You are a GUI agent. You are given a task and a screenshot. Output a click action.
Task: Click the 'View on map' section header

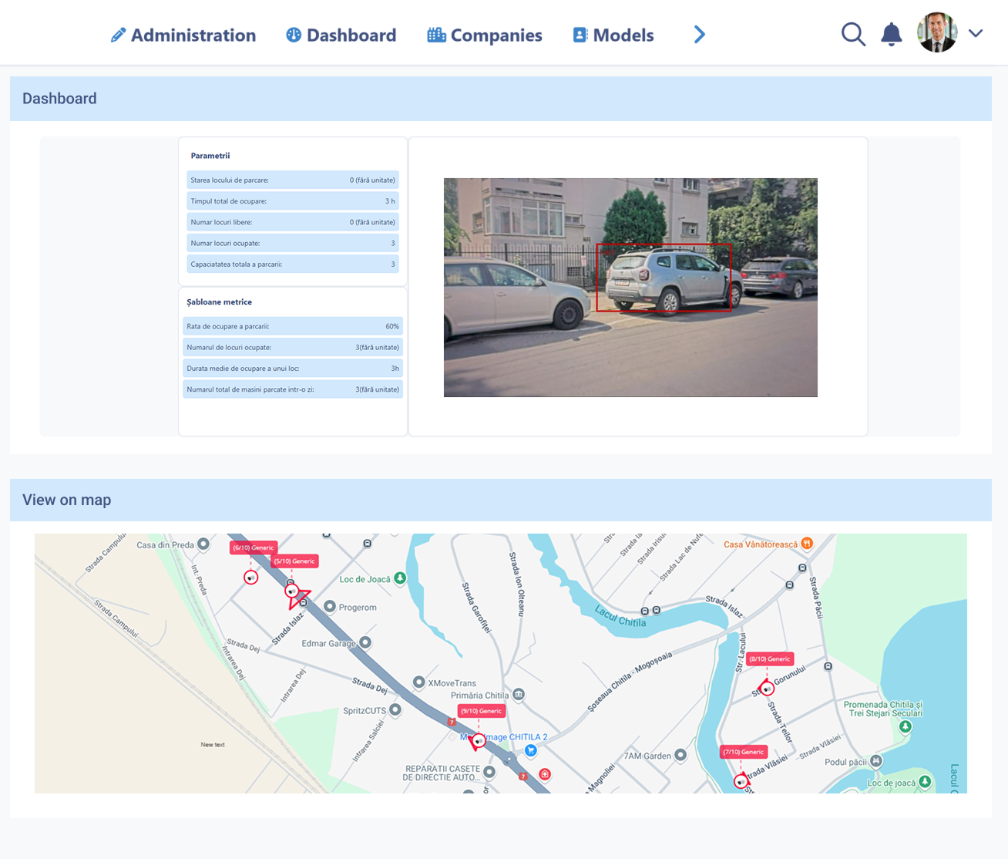tap(501, 500)
